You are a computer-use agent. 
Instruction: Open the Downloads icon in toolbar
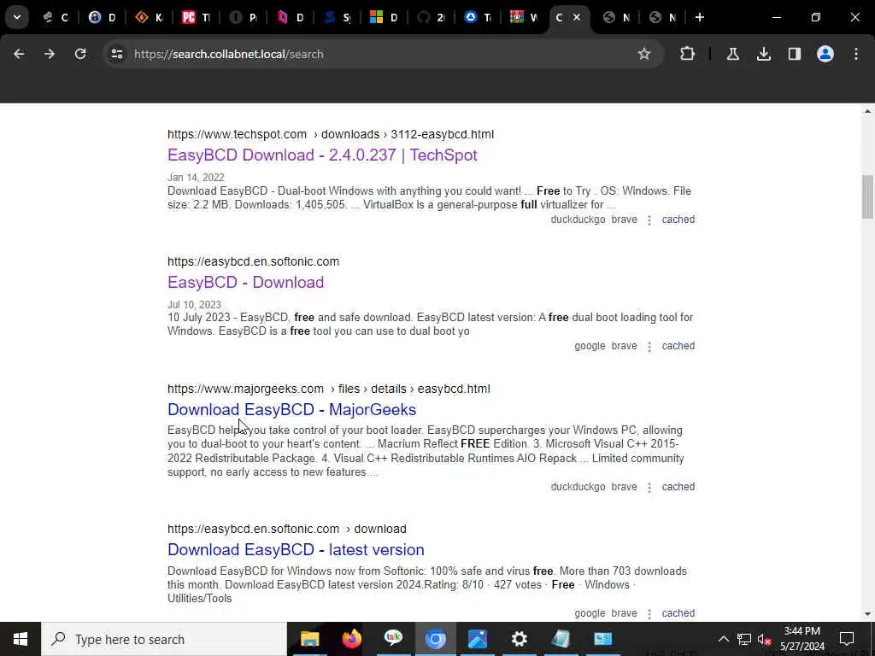764,54
